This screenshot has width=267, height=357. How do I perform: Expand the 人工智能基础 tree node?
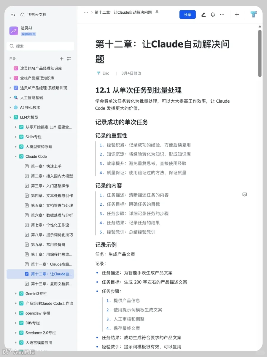10,98
